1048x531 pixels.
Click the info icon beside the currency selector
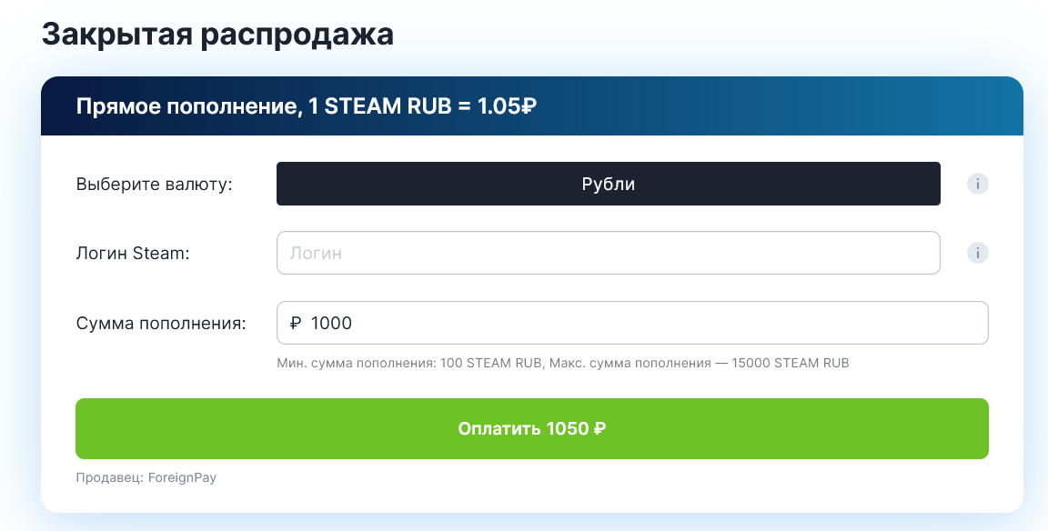click(977, 184)
